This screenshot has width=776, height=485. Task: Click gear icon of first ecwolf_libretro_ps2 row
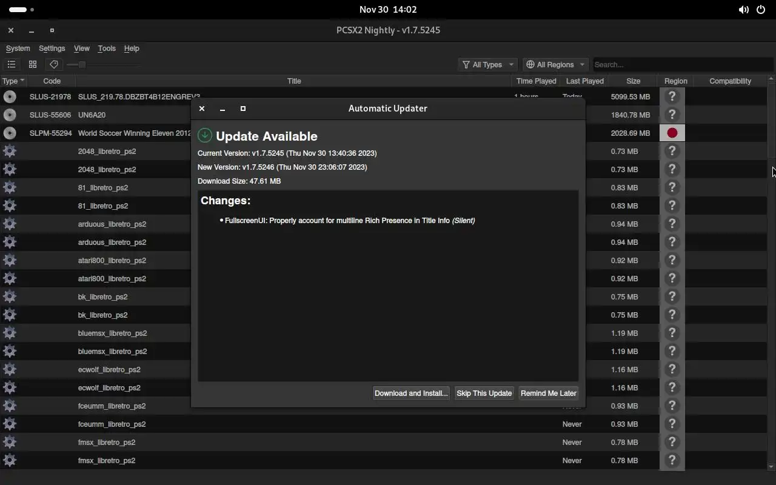(10, 369)
